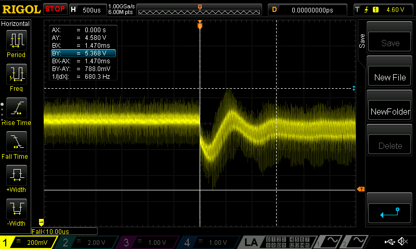Choose the Rise Time measurement icon
The image size is (416, 249).
coord(17,108)
